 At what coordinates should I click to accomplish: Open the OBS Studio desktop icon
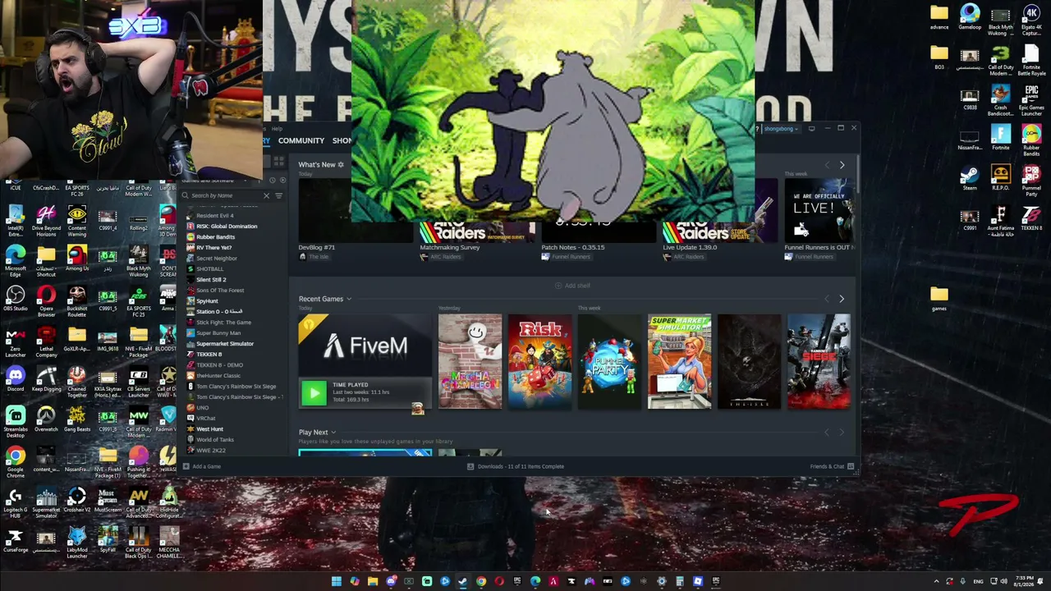(16, 300)
